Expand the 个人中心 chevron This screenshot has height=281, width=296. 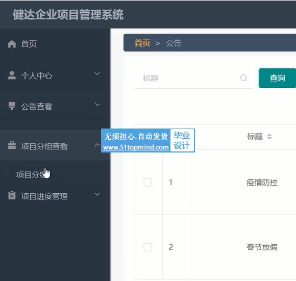tap(97, 73)
